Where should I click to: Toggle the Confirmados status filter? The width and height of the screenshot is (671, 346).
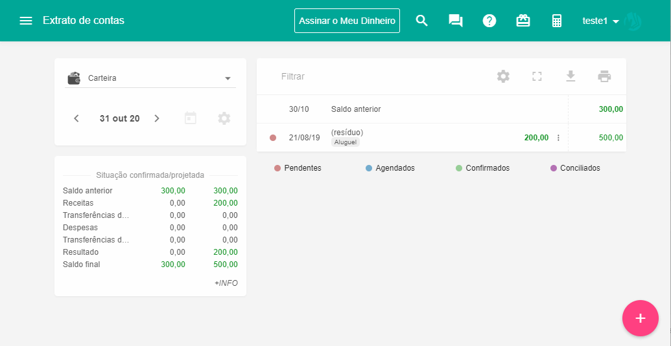483,168
